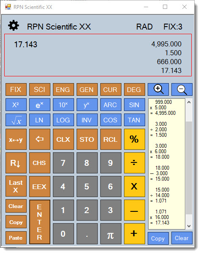This screenshot has height=254, width=201.
Task: Select FIX display mode
Action: [x=16, y=89]
